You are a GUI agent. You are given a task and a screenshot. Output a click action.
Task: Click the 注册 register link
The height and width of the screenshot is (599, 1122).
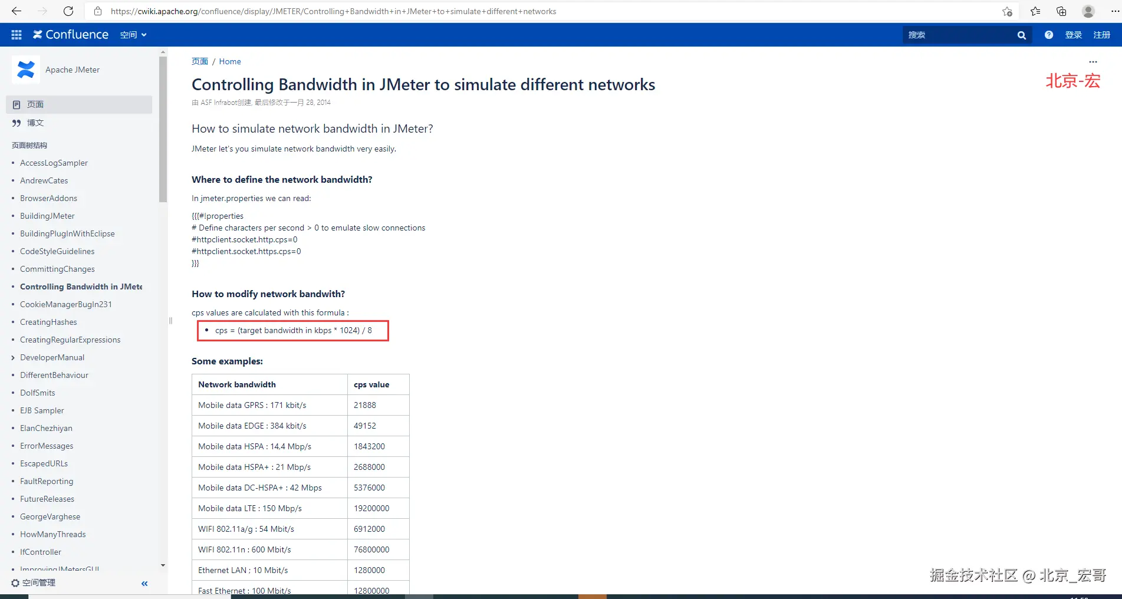coord(1102,35)
